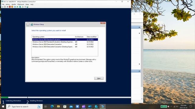The height and width of the screenshot is (109, 195).
Task: Open the Windows Start menu
Action: pyautogui.click(x=3, y=106)
